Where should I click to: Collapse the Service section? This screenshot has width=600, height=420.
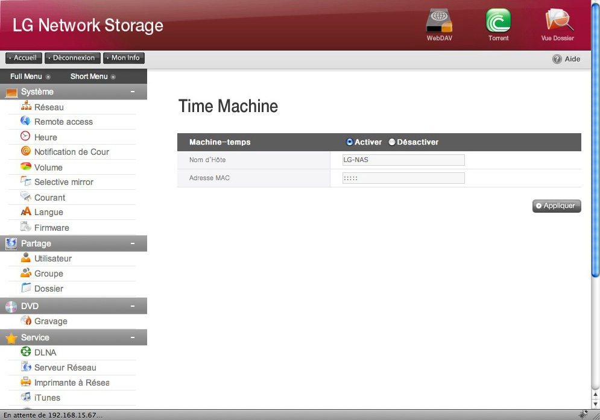(x=132, y=337)
